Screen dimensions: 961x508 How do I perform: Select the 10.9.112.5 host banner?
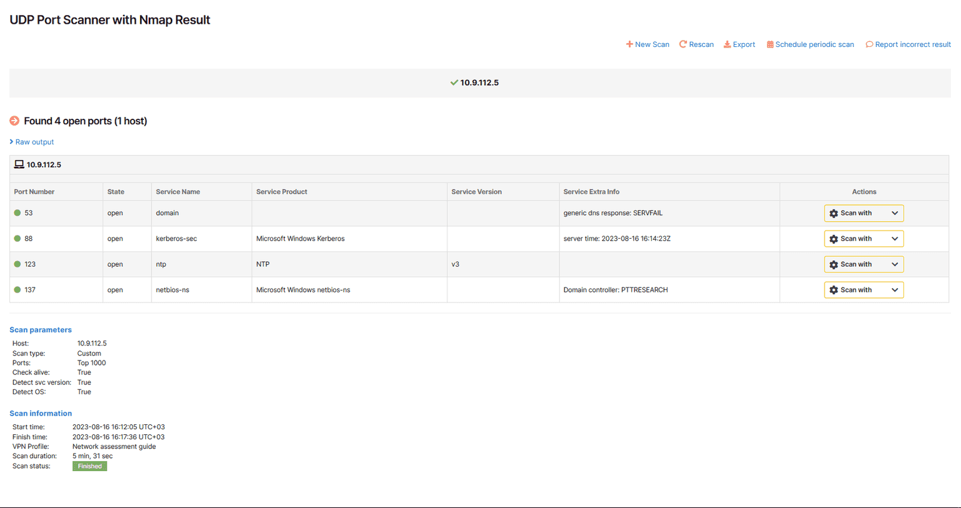pyautogui.click(x=480, y=82)
